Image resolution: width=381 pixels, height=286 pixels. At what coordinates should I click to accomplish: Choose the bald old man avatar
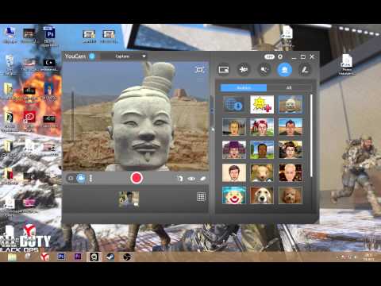pyautogui.click(x=291, y=172)
